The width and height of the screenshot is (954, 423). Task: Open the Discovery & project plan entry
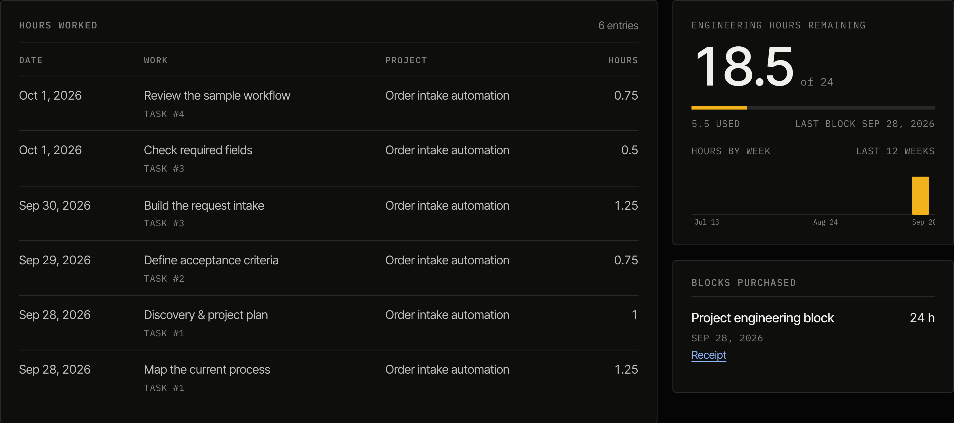pos(328,323)
